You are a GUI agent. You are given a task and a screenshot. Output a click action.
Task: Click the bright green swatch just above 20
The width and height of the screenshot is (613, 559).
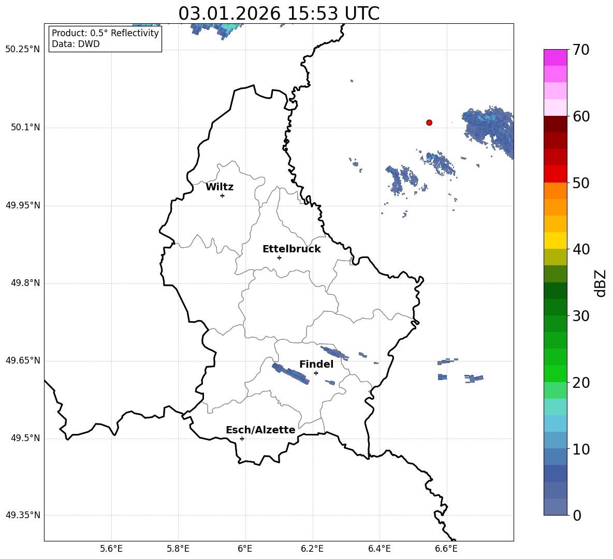[555, 373]
